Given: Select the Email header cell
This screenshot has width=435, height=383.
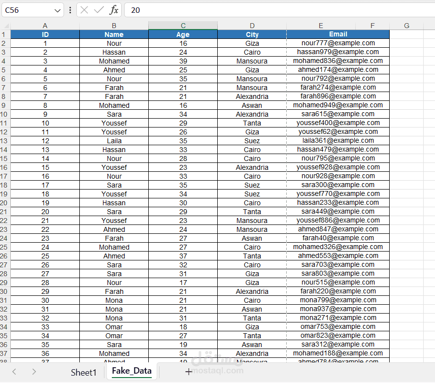Looking at the screenshot, I should pyautogui.click(x=338, y=34).
